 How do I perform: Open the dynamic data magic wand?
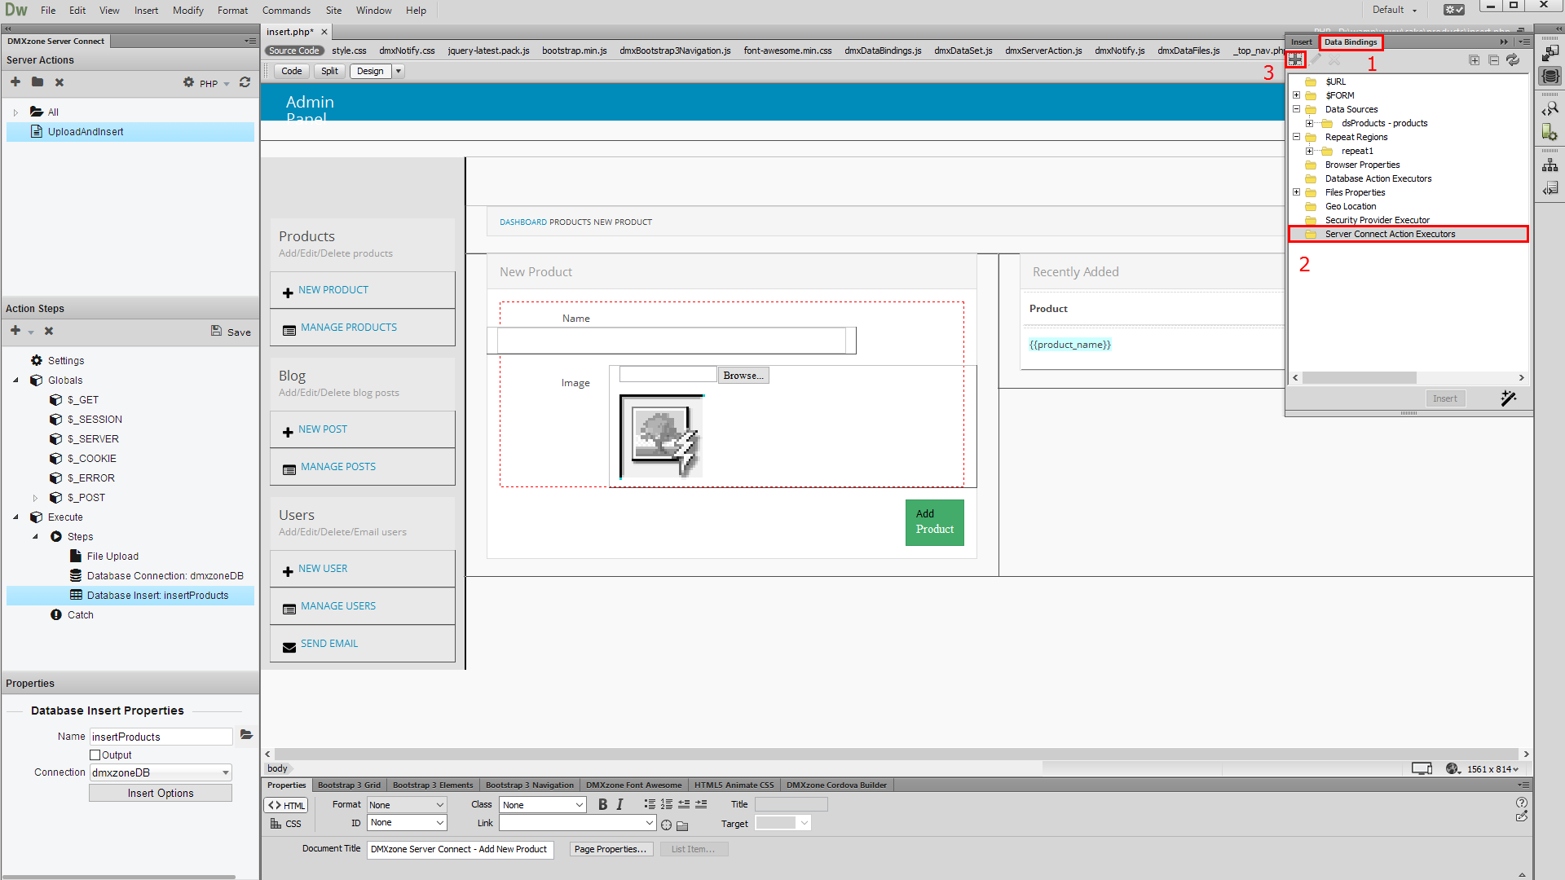coord(1509,398)
